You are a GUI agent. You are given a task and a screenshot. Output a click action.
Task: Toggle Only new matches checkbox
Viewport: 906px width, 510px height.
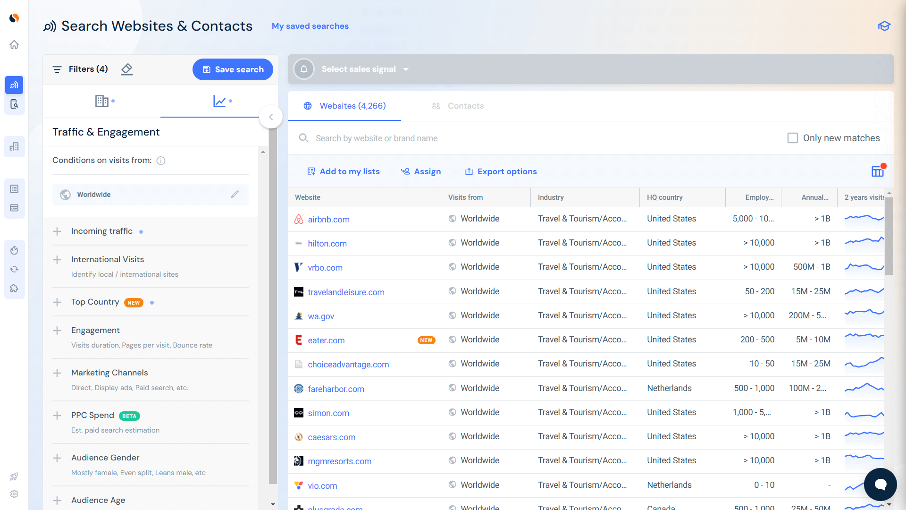click(x=793, y=138)
